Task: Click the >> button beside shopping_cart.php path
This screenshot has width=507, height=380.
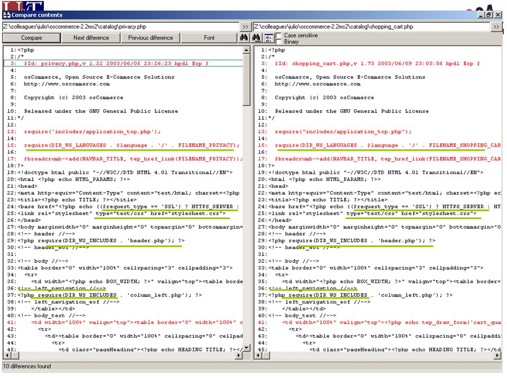Action: [496, 27]
